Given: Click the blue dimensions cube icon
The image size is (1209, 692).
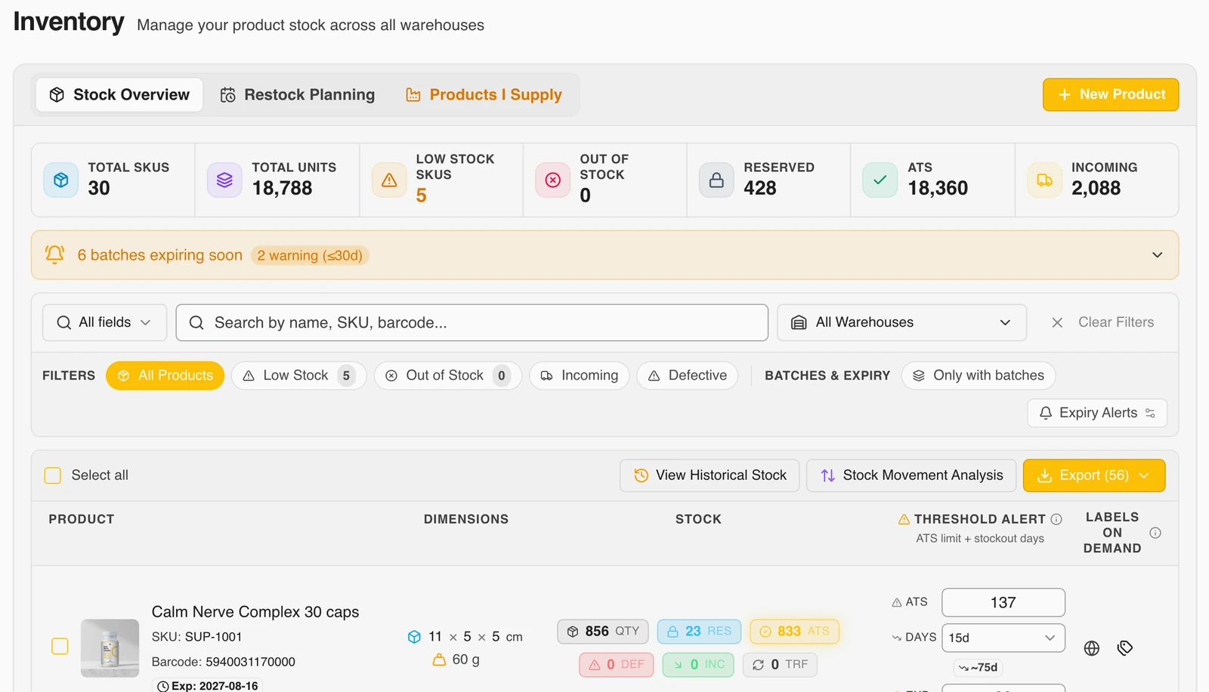Looking at the screenshot, I should click(x=414, y=637).
